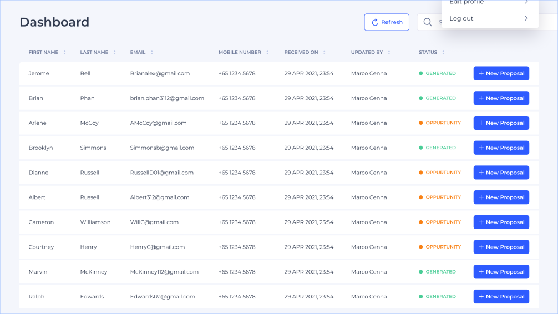Click the Oppurtunity status for Arlene McCoy

[443, 123]
